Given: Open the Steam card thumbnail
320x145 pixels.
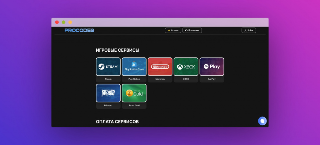Looking at the screenshot, I should (x=108, y=67).
